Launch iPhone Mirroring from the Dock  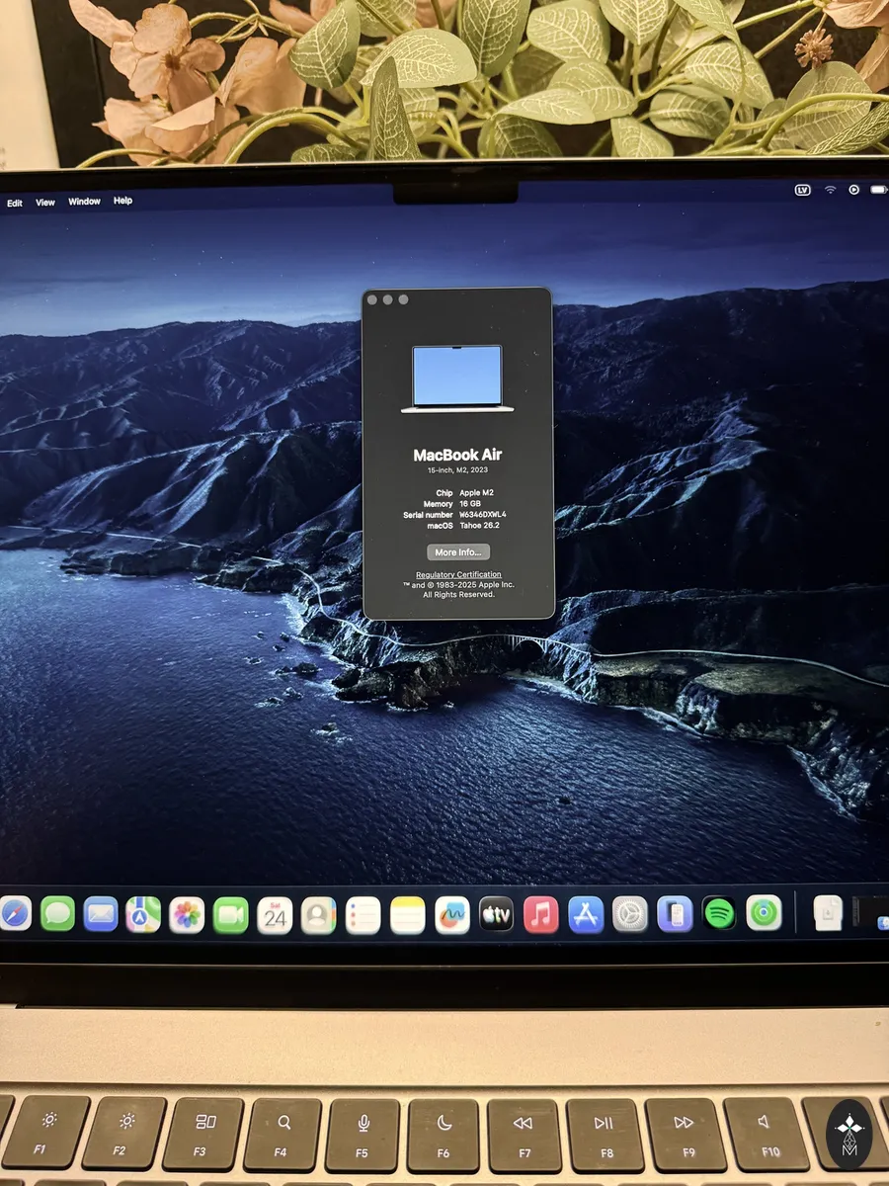675,914
